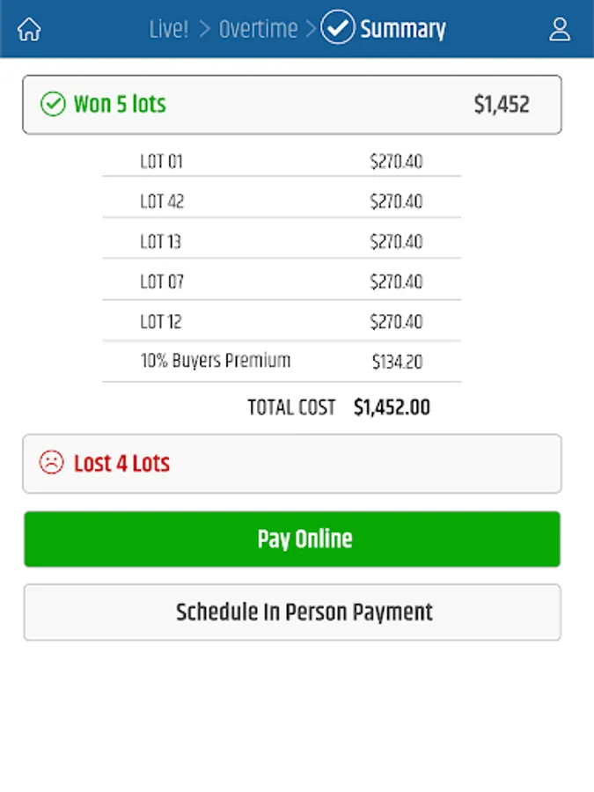Go to the Overtime breadcrumb step

(258, 29)
